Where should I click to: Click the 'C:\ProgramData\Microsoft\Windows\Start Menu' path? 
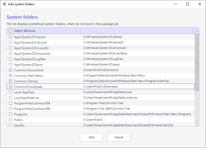[114, 75]
